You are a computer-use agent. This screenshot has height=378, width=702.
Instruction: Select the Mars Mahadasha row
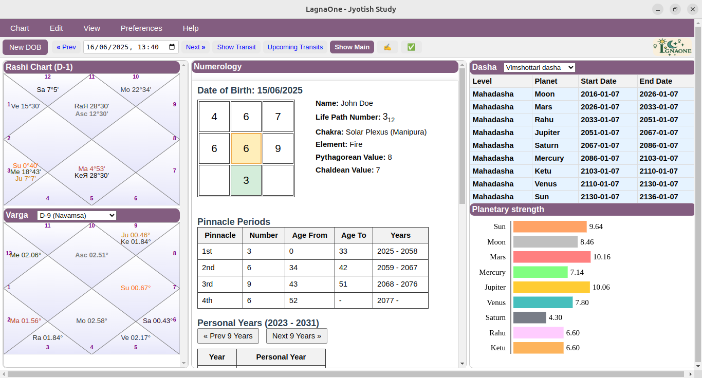[582, 107]
